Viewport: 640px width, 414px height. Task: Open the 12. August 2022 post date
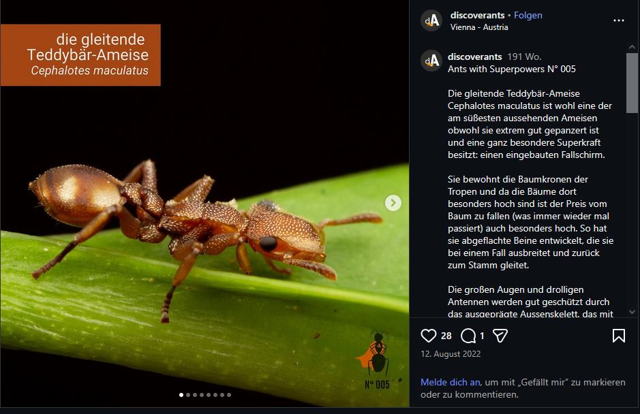pyautogui.click(x=451, y=354)
